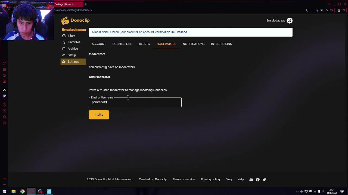
Task: Click the Created by Donoclip link
Action: (x=153, y=179)
